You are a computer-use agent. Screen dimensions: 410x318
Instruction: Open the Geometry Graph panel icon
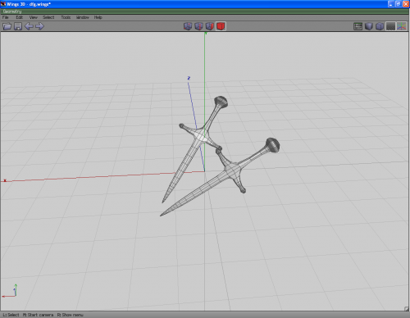pyautogui.click(x=358, y=26)
